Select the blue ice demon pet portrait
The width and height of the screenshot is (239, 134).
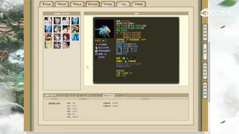point(75,37)
